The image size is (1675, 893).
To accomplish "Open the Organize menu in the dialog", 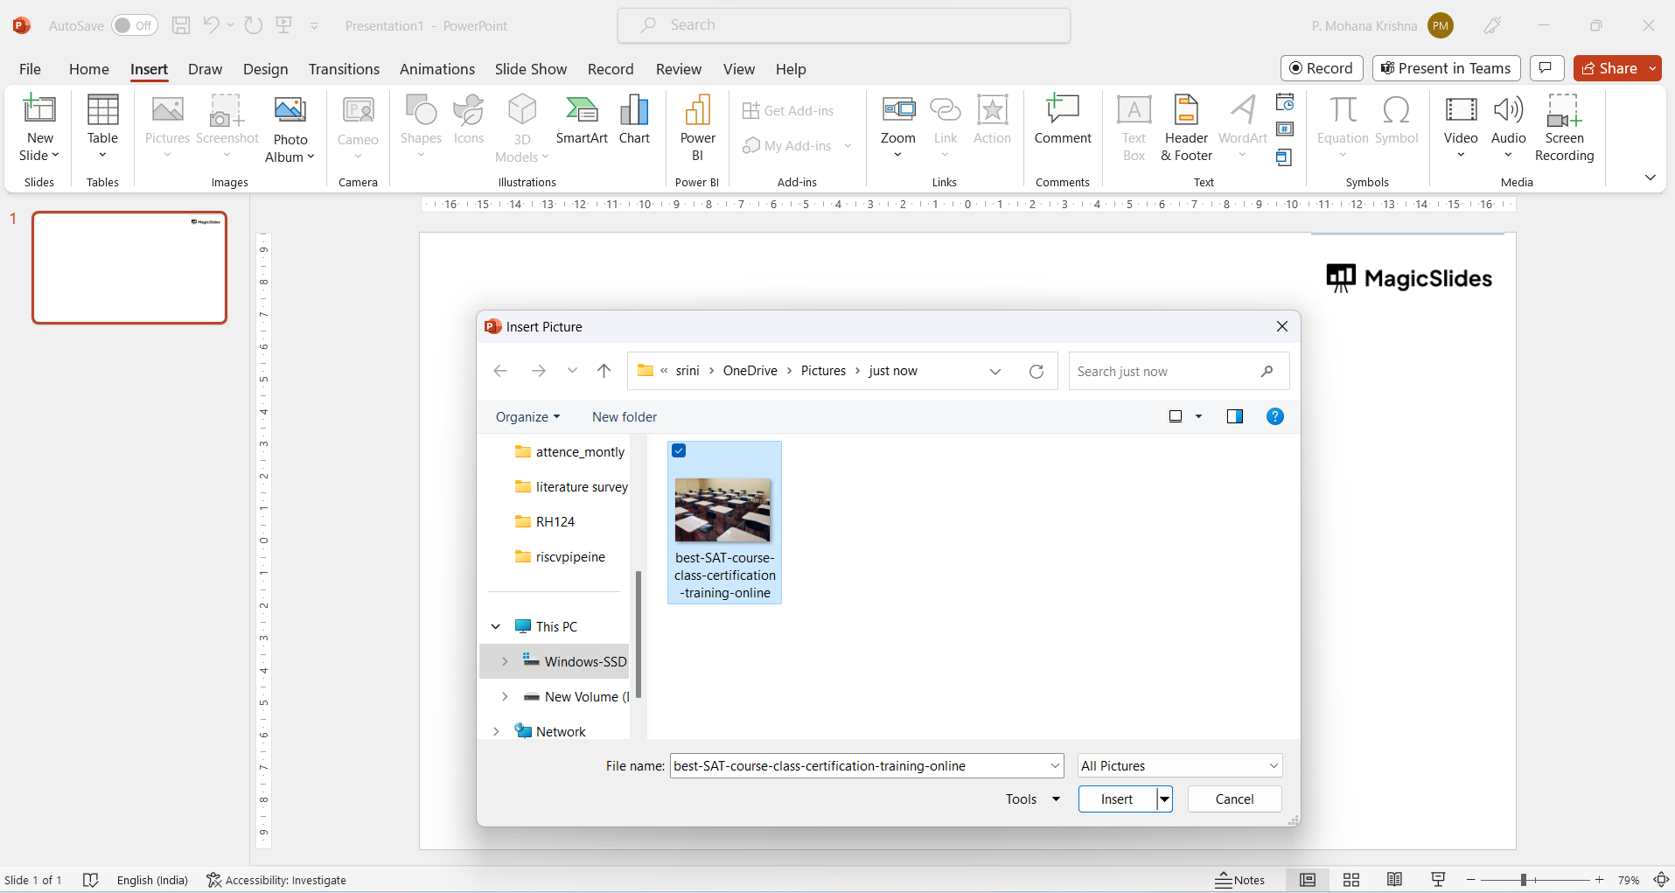I will pyautogui.click(x=527, y=416).
